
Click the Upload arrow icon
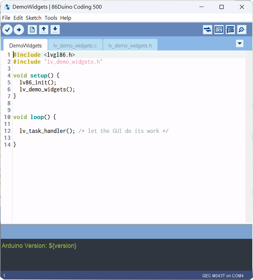(18, 30)
